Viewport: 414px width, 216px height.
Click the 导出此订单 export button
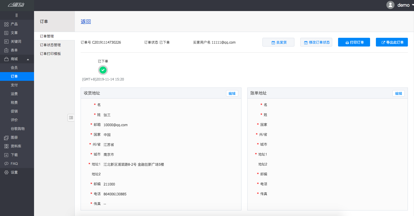point(392,42)
